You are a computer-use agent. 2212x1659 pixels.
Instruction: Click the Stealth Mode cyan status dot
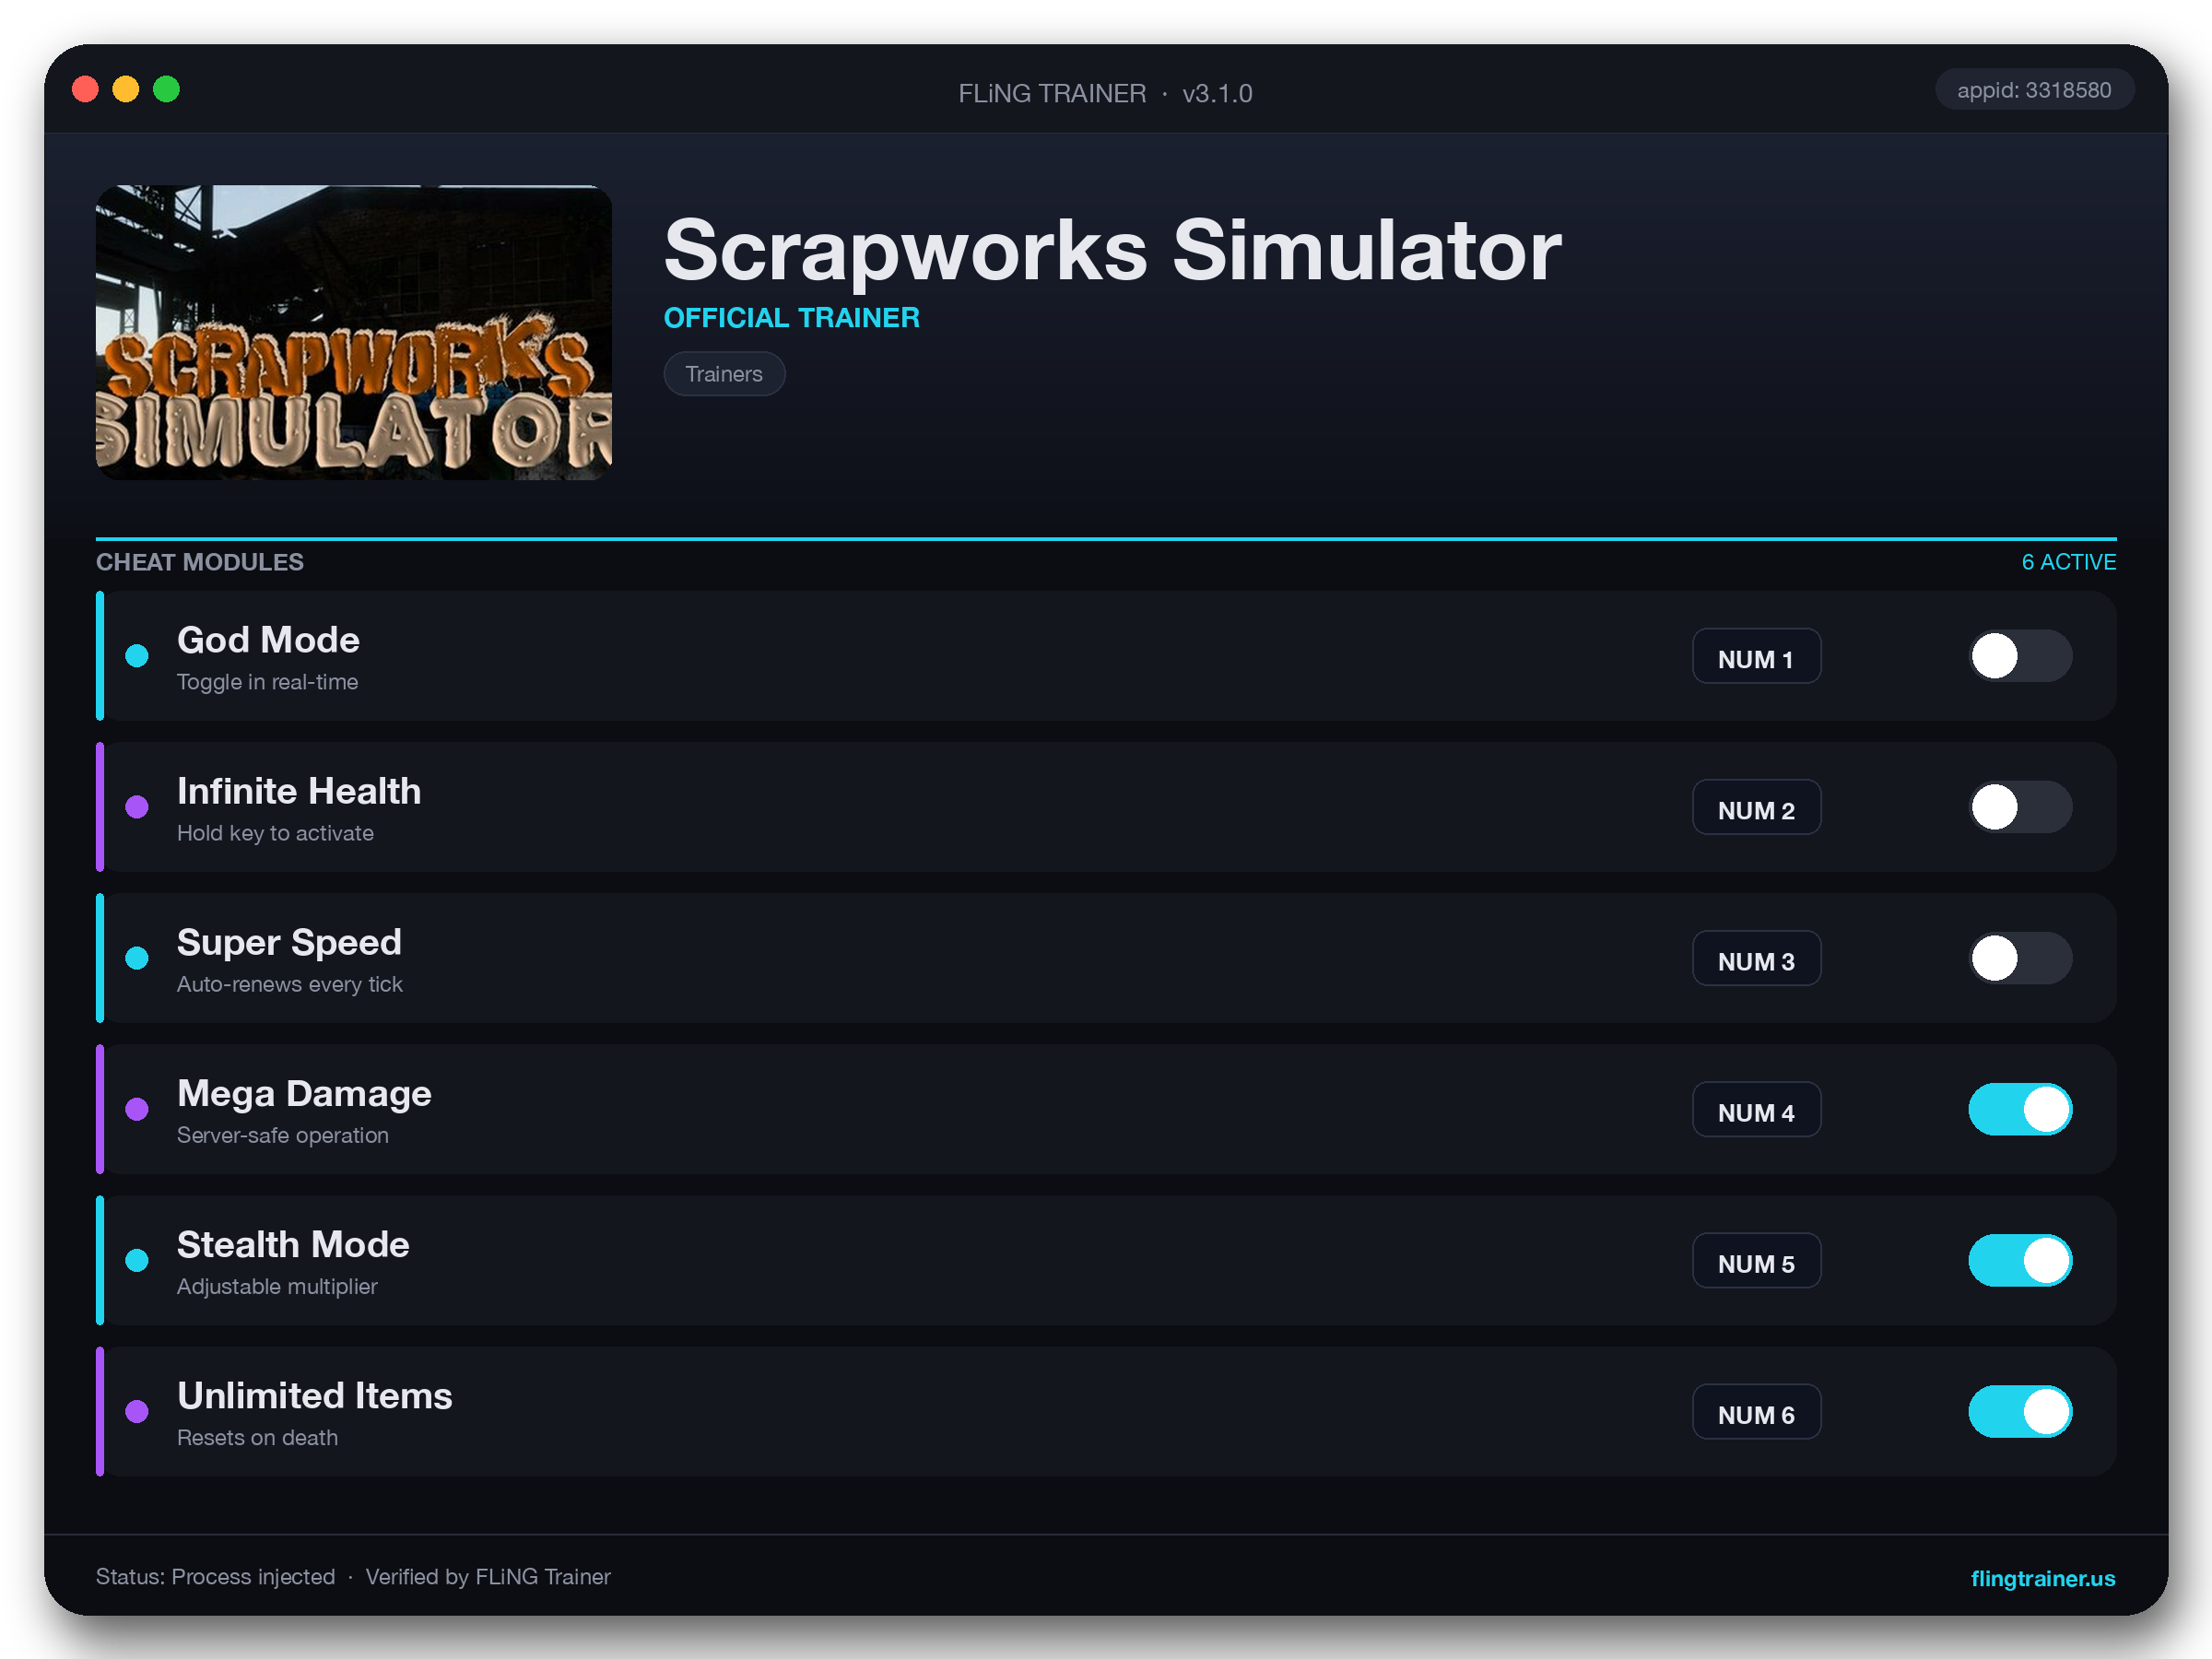point(137,1260)
